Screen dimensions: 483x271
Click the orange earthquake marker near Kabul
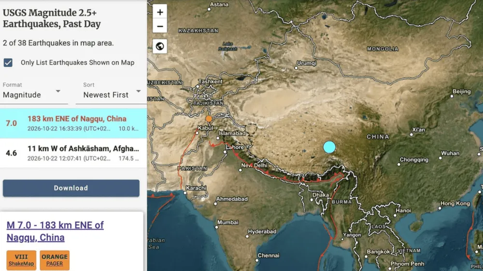tap(209, 119)
